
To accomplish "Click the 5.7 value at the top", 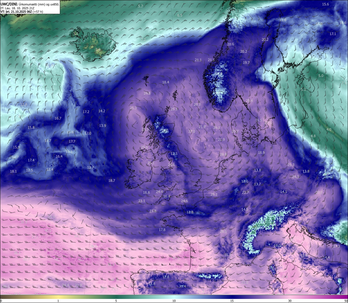I will coord(141,6).
